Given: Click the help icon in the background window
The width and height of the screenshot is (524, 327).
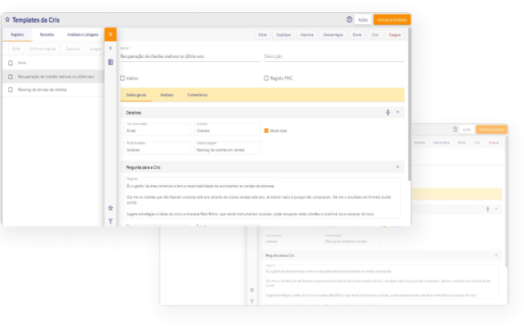Looking at the screenshot, I should (455, 129).
